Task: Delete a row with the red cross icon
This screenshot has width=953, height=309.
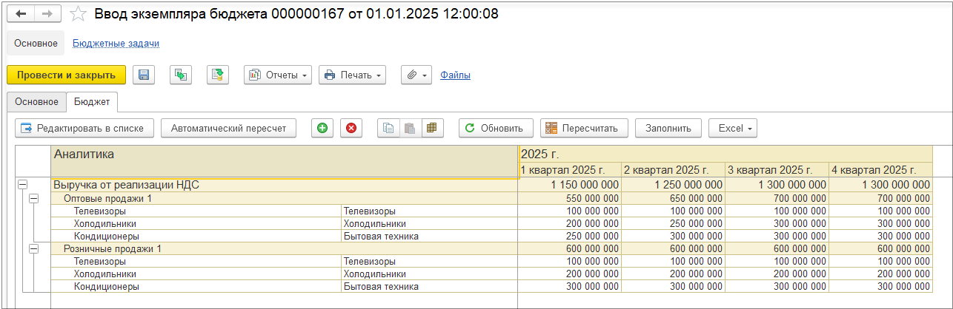Action: pyautogui.click(x=351, y=128)
